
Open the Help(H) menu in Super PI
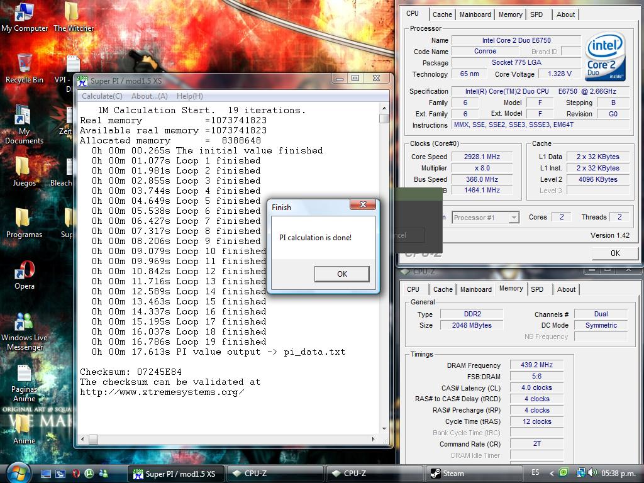189,96
